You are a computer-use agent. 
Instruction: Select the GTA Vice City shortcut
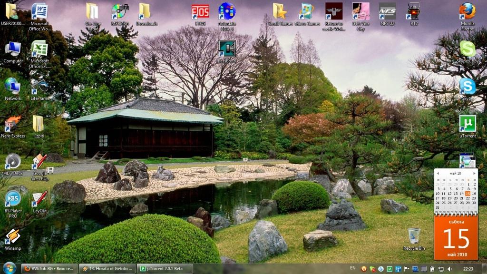[x=360, y=11]
